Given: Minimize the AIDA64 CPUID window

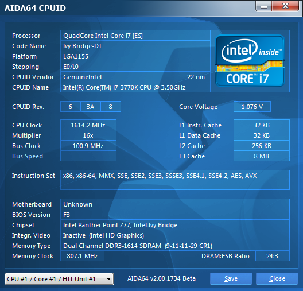Looking at the screenshot, I should pyautogui.click(x=264, y=6).
